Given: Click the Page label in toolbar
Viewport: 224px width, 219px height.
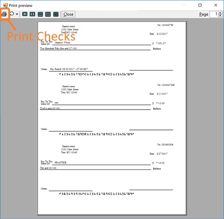Looking at the screenshot, I should tap(204, 14).
